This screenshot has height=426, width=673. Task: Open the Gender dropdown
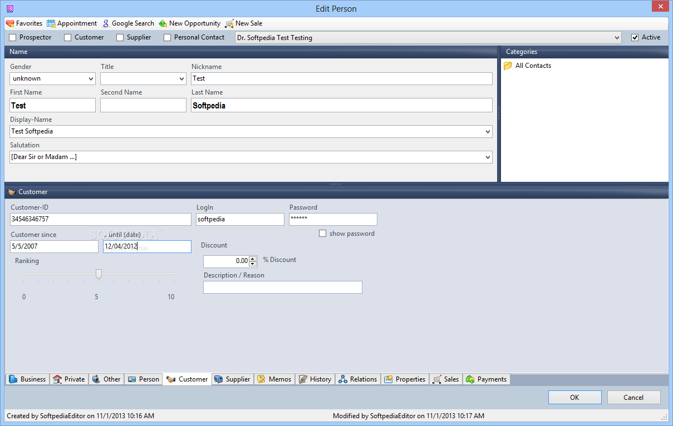(x=91, y=79)
